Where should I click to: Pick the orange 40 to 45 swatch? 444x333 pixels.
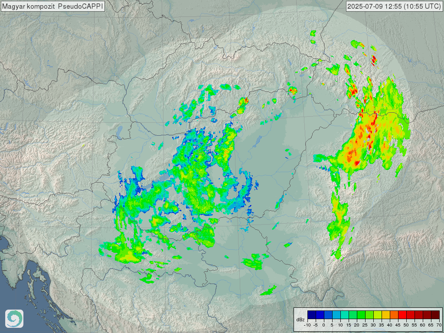[x=394, y=315]
